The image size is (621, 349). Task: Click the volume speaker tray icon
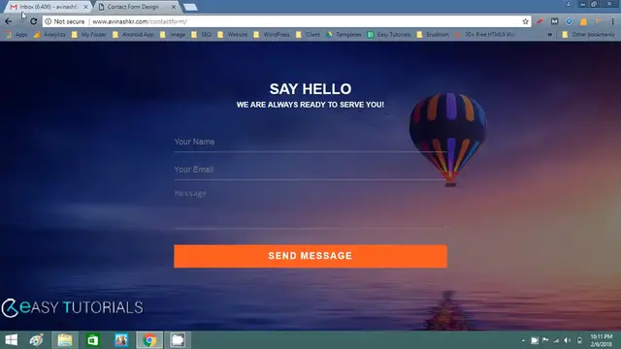click(567, 340)
